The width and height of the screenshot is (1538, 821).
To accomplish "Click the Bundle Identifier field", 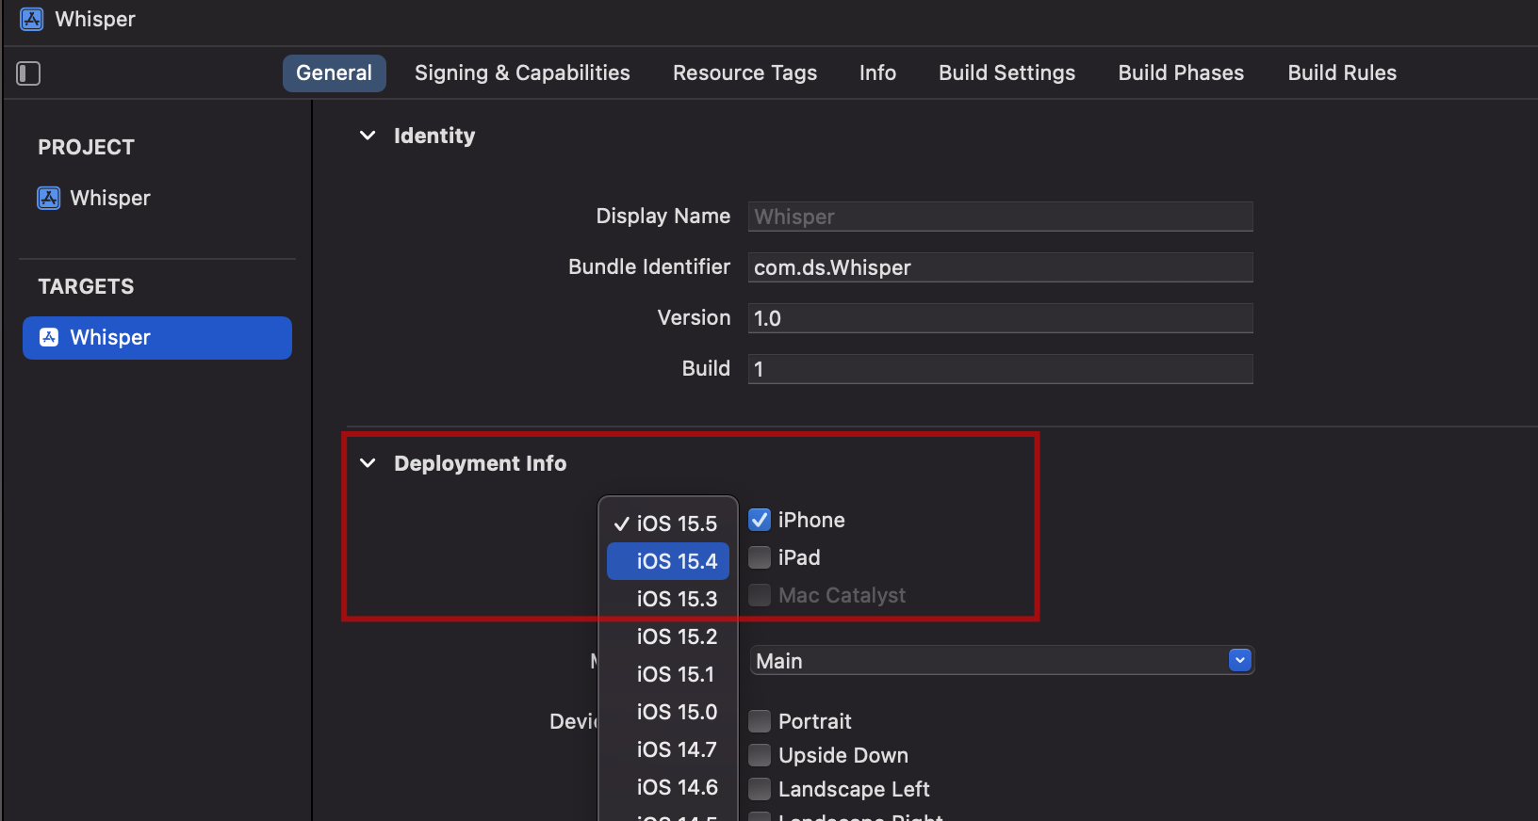I will (1001, 267).
